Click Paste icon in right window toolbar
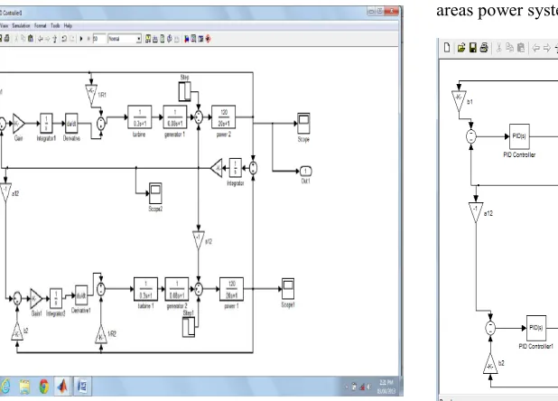The image size is (558, 401). point(521,48)
